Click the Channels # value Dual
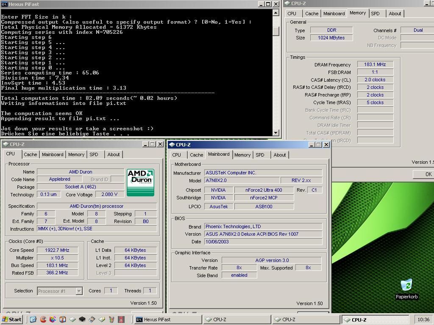 [418, 30]
